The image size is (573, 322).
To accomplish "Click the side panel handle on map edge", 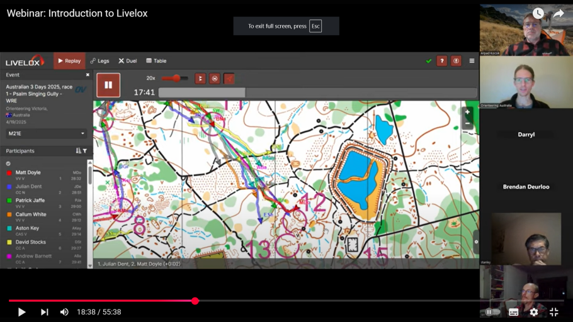I will [476, 241].
